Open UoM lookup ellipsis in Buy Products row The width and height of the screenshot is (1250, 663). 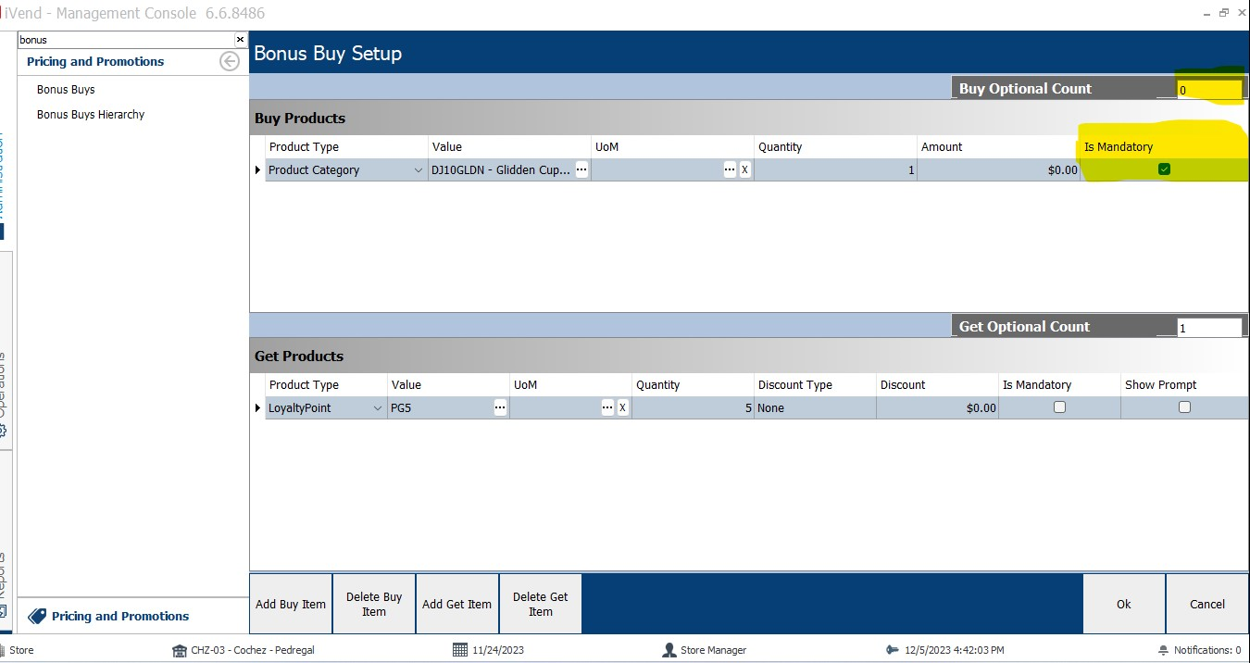pyautogui.click(x=730, y=169)
